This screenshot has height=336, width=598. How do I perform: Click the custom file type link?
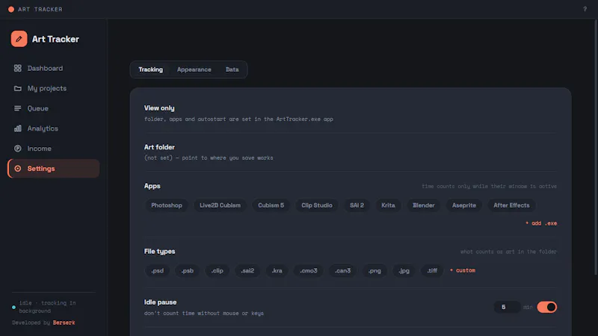click(x=462, y=270)
